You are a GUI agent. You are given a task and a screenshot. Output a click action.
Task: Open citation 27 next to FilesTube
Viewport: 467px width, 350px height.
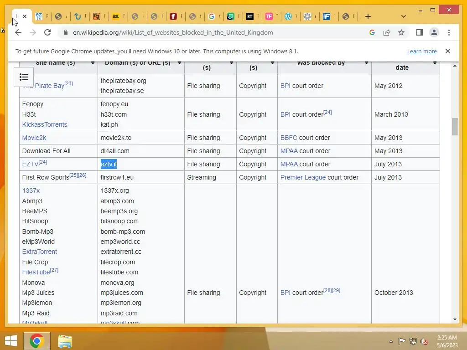tap(54, 270)
